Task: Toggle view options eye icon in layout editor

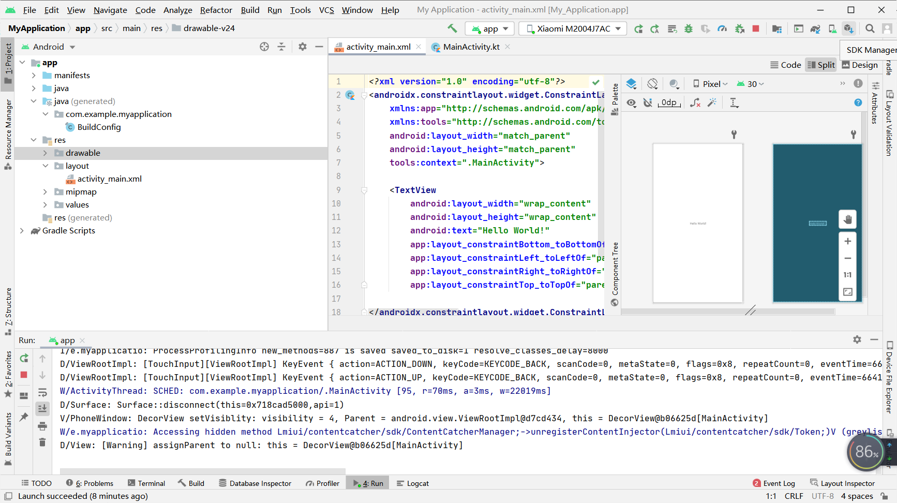Action: pyautogui.click(x=631, y=102)
